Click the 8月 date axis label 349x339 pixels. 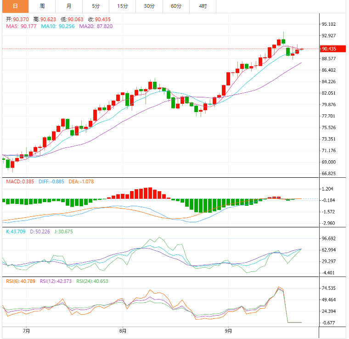point(123,331)
